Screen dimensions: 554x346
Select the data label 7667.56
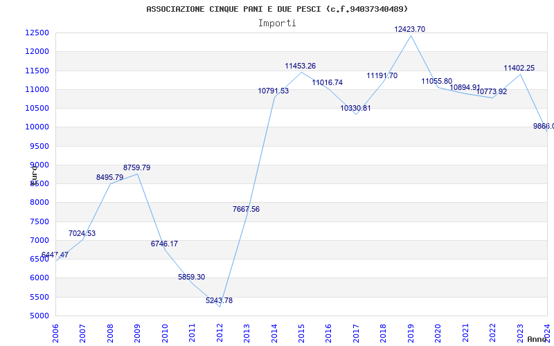(246, 209)
